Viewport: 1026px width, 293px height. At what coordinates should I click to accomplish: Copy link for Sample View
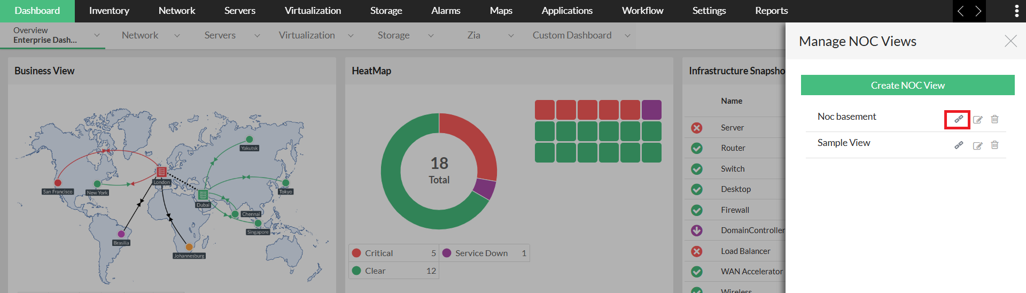(959, 145)
